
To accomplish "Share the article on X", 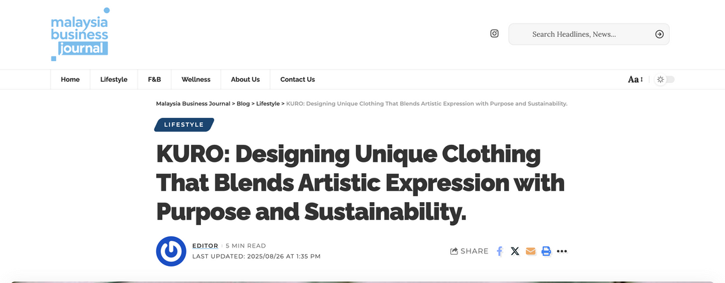I will pos(515,251).
